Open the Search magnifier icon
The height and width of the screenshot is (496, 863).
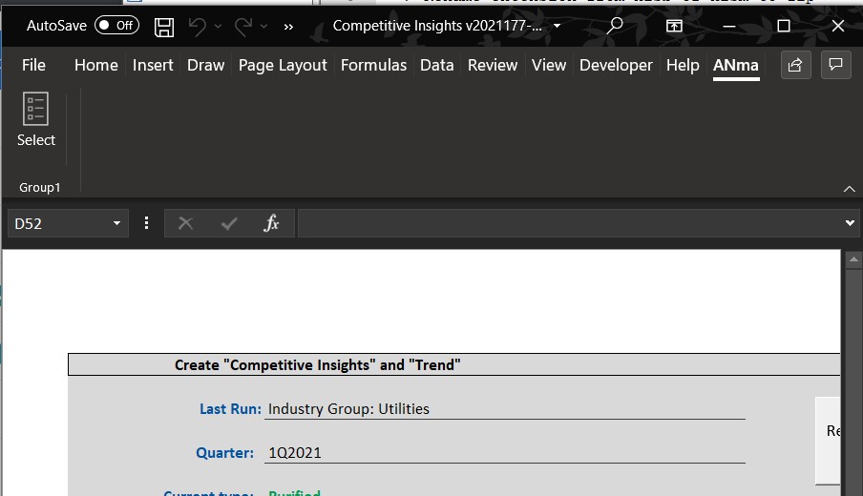pyautogui.click(x=615, y=26)
